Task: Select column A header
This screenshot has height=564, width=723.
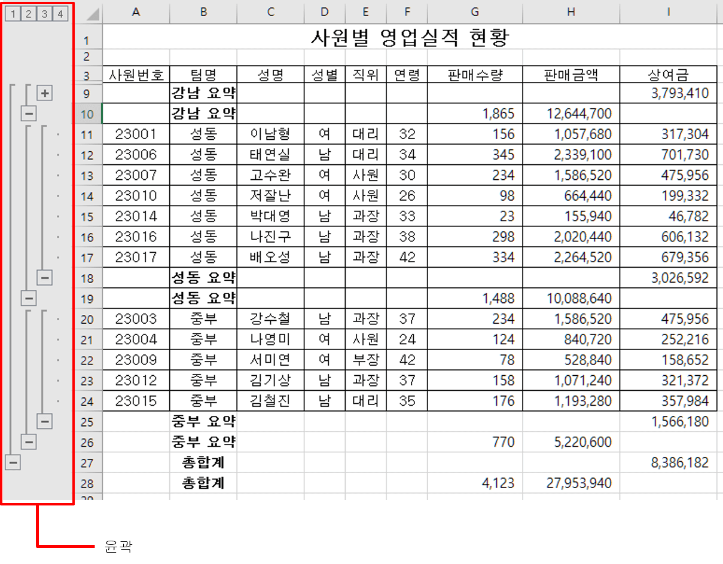Action: pyautogui.click(x=136, y=12)
